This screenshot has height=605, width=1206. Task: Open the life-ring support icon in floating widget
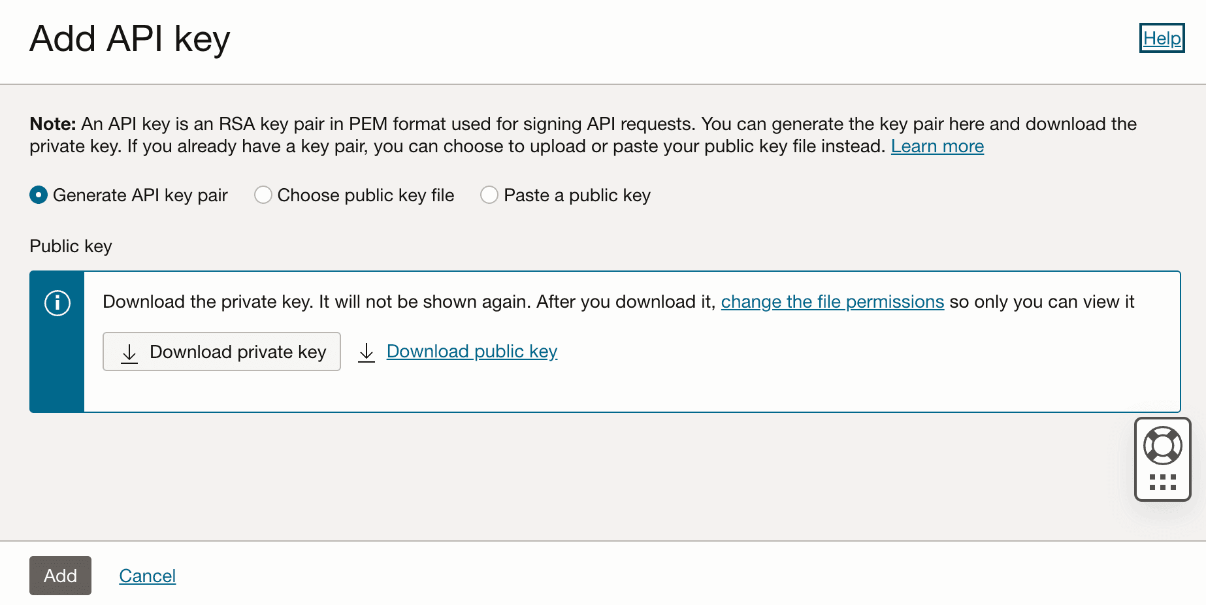pyautogui.click(x=1162, y=446)
